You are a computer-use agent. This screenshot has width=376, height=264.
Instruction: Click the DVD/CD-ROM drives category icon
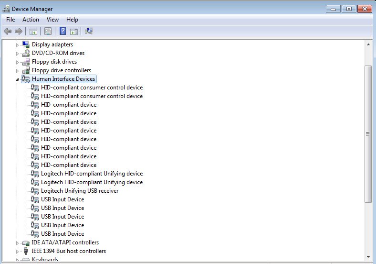[25, 53]
